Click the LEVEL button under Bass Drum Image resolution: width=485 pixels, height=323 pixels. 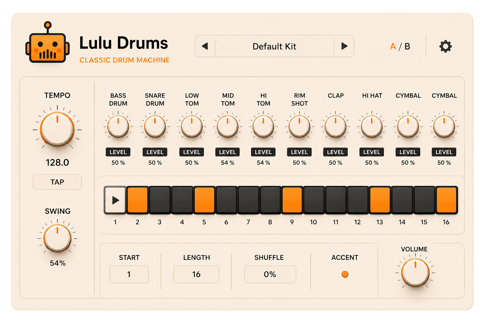coord(118,152)
